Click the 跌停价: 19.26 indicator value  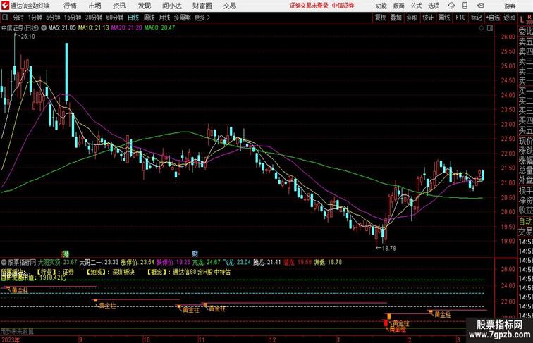(173, 262)
